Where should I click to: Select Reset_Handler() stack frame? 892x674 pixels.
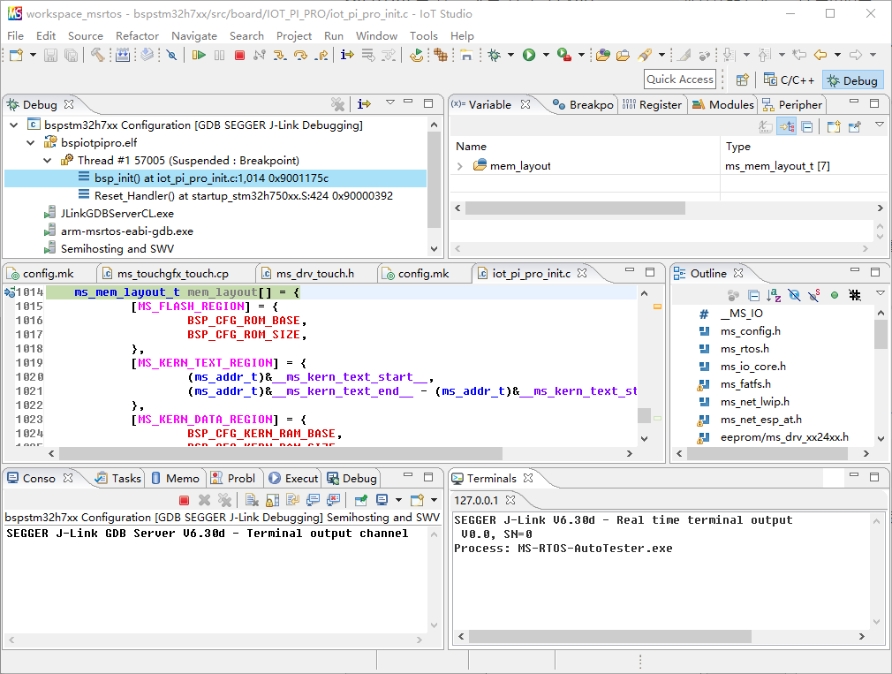click(x=243, y=196)
